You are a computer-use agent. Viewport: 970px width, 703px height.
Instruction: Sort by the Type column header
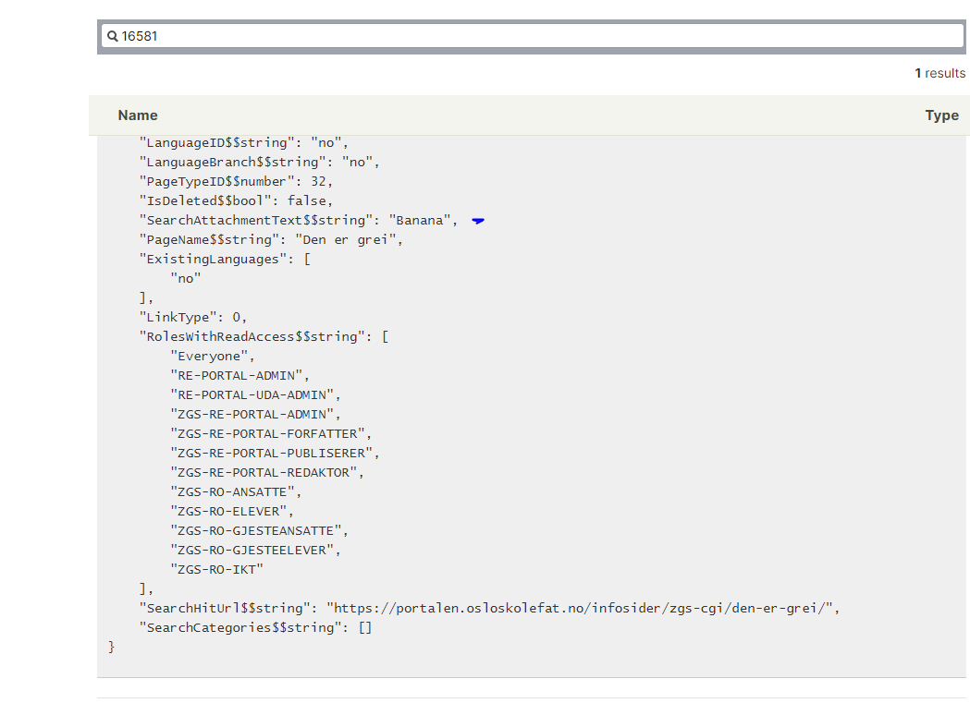941,115
